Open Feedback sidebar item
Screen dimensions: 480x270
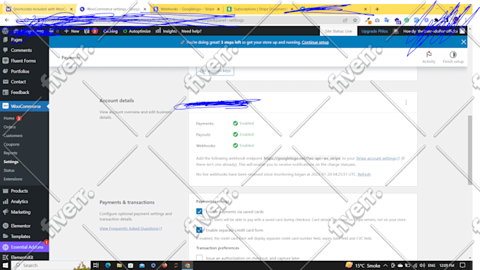click(x=20, y=93)
